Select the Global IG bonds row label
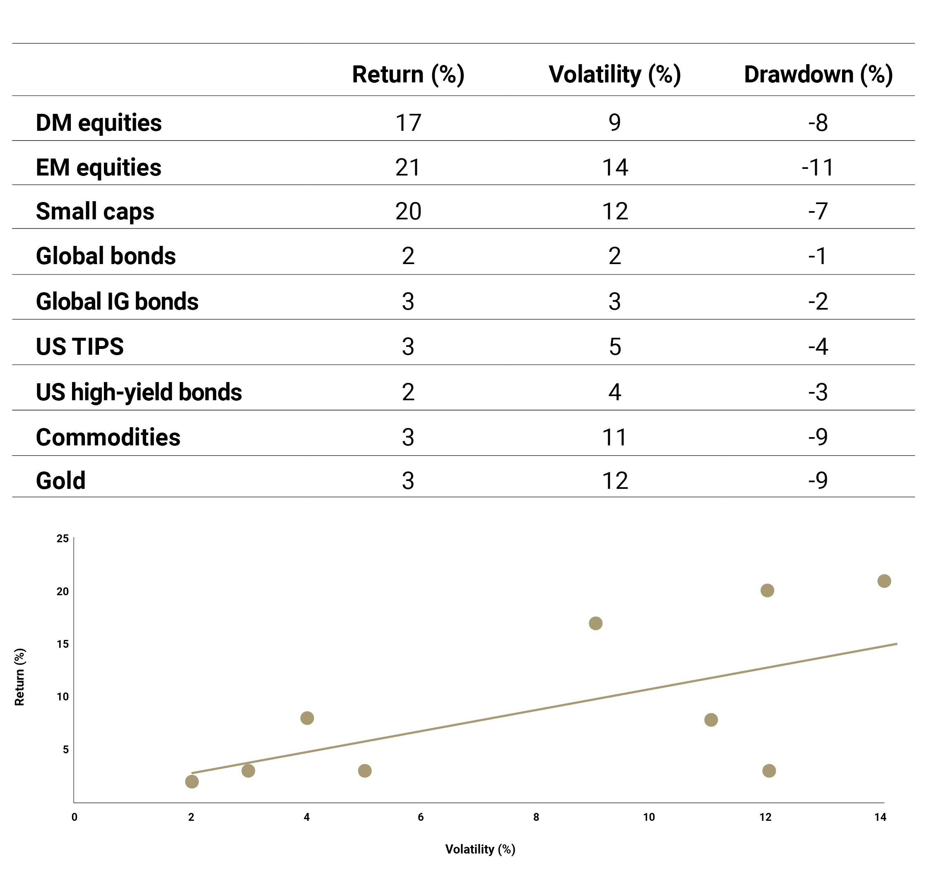 (x=117, y=302)
